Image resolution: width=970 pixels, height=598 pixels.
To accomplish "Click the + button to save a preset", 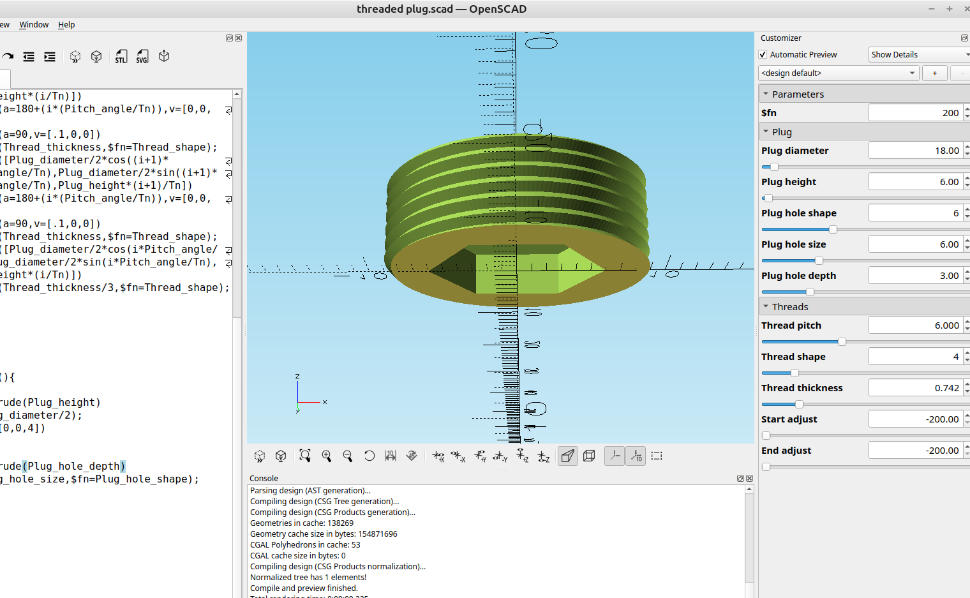I will tap(934, 73).
